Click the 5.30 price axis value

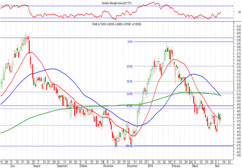point(238,81)
